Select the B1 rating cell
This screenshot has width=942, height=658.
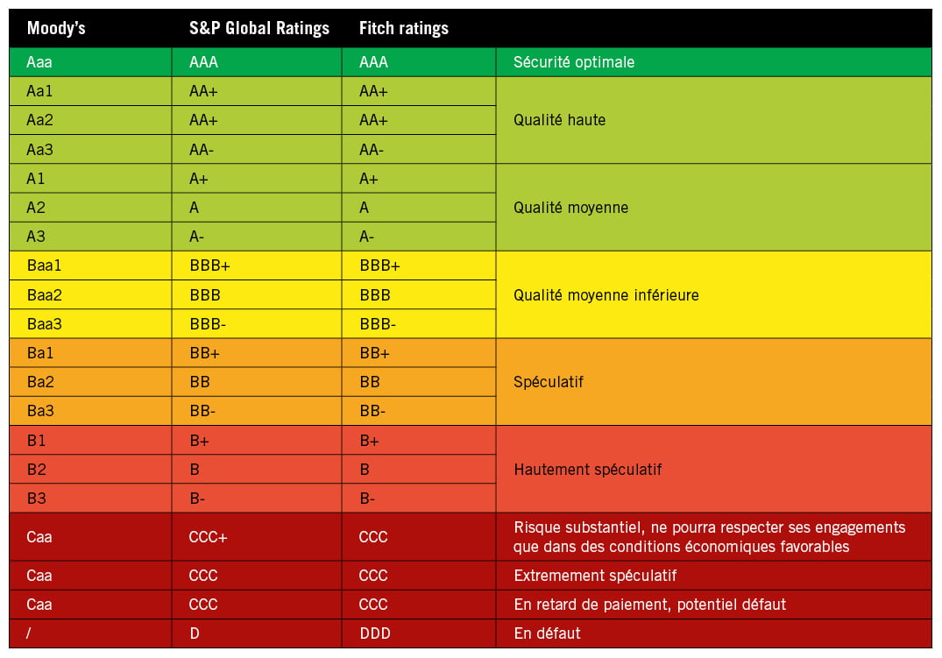pos(36,441)
